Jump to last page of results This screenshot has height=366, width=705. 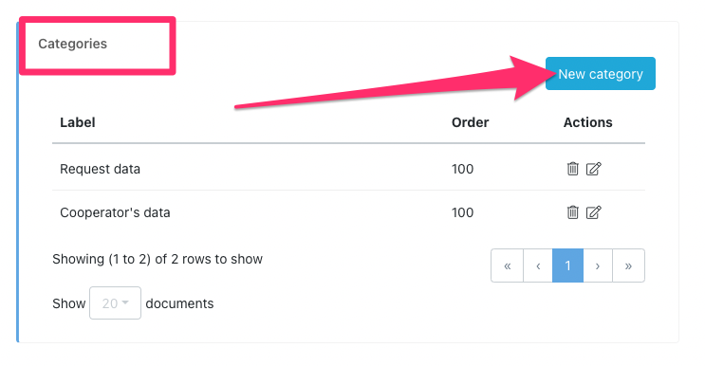point(628,265)
